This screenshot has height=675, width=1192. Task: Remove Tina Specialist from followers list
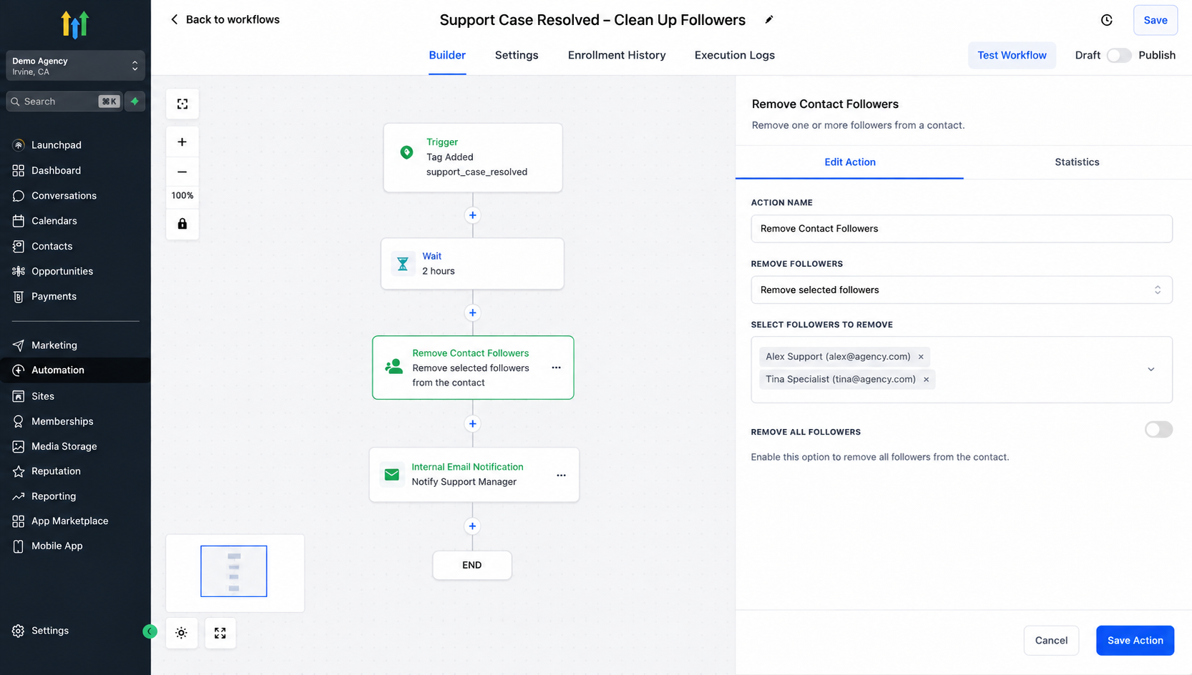[926, 380]
